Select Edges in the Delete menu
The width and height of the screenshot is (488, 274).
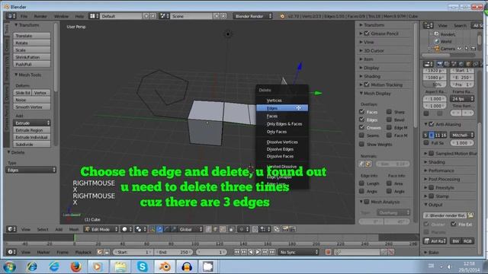282,108
